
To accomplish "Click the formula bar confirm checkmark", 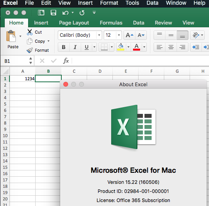I will tap(54, 61).
